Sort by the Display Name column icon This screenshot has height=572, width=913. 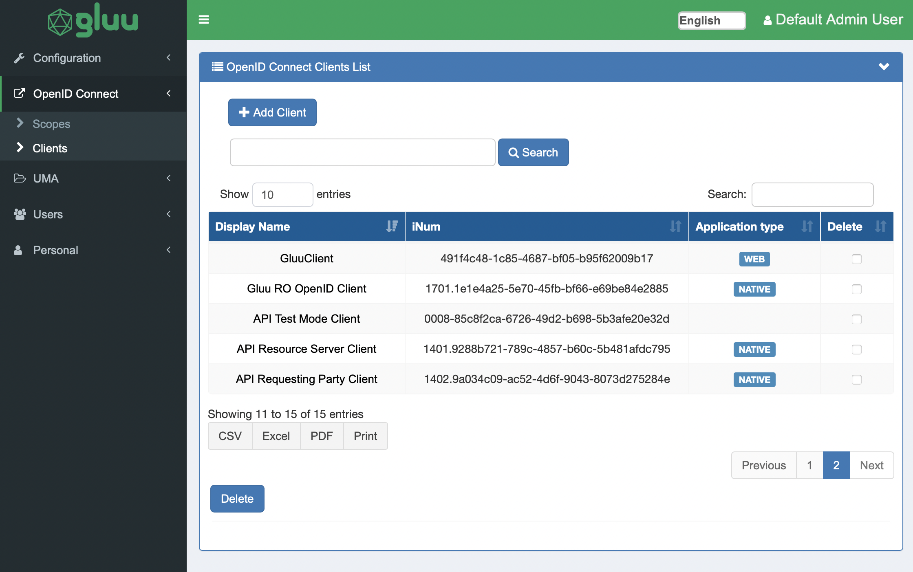coord(392,227)
